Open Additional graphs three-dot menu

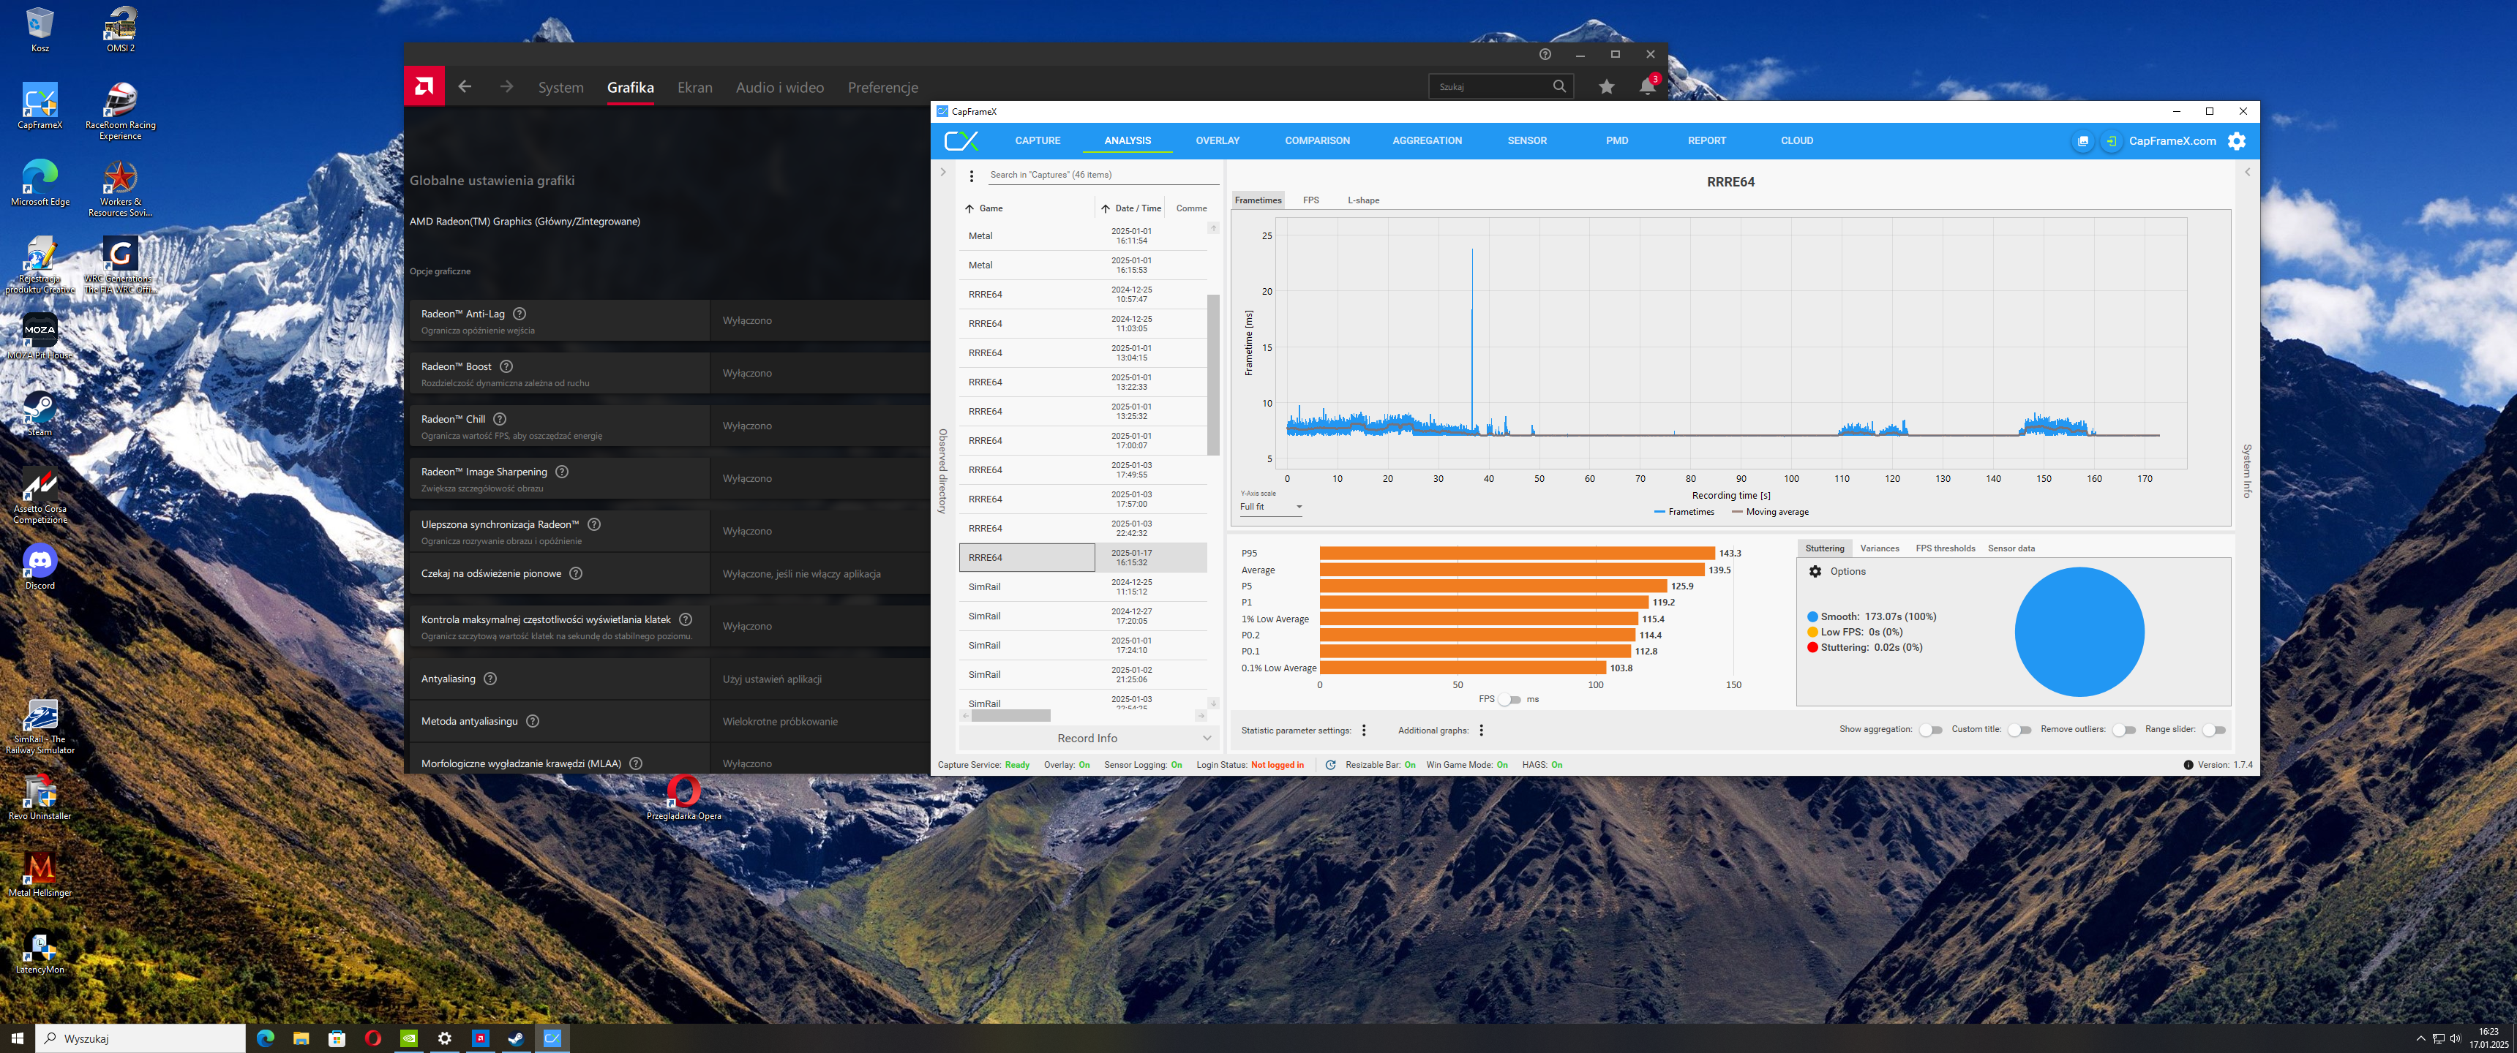tap(1481, 731)
